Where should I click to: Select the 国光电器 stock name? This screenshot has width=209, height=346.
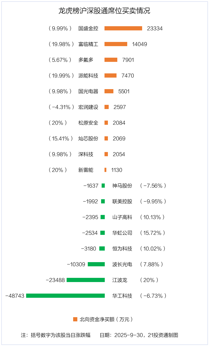pos(88,91)
